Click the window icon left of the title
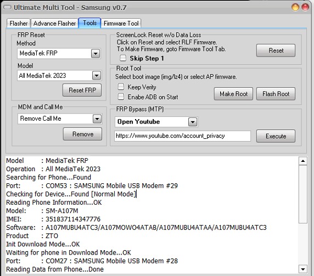Viewport: 314px width, 276px height. coord(7,8)
